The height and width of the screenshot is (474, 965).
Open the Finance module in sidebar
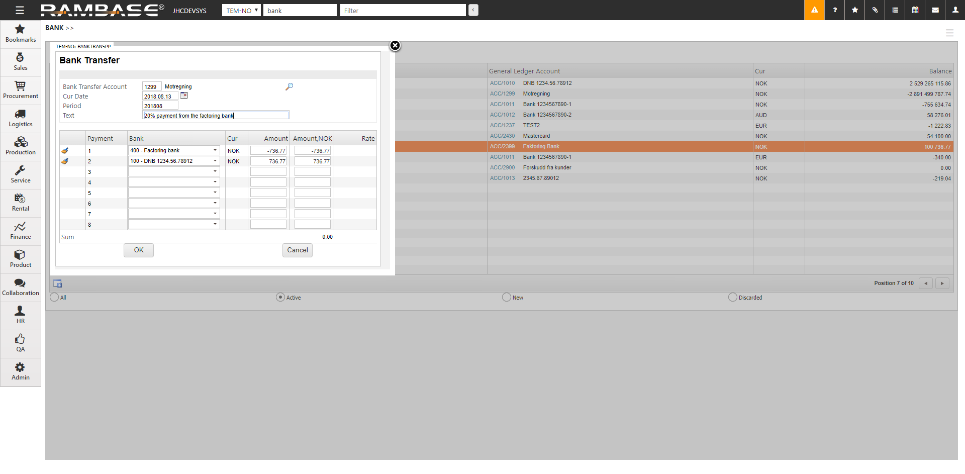[21, 231]
